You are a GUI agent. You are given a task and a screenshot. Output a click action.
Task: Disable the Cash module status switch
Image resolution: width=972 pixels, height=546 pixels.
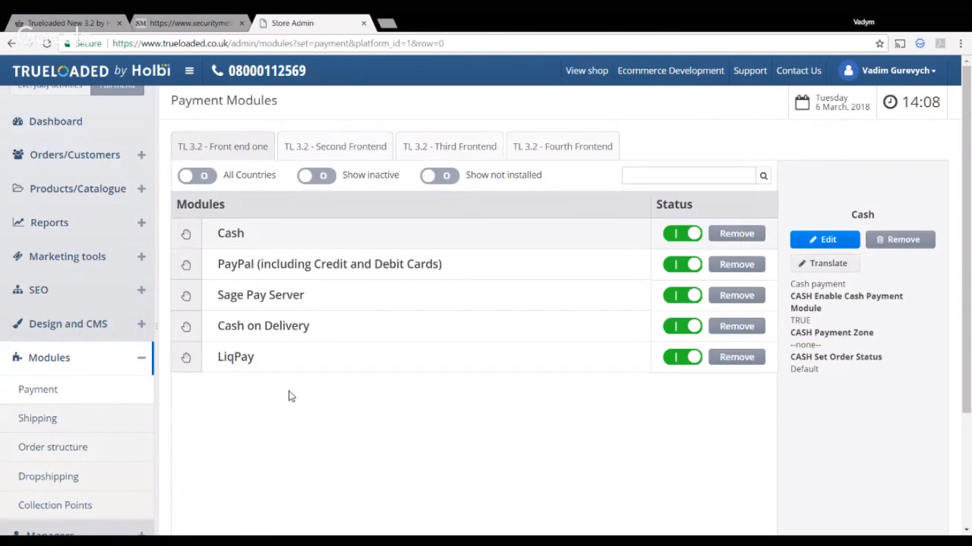(x=683, y=234)
